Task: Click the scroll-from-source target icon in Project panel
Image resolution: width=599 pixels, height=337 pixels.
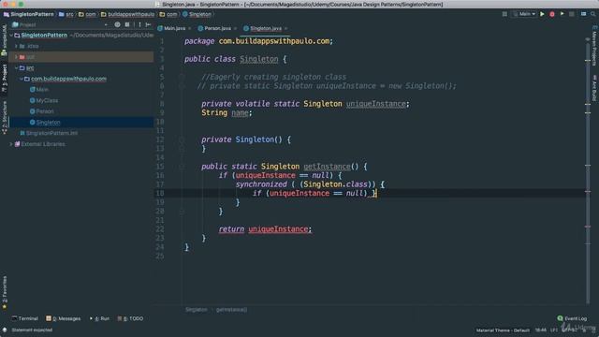Action: point(117,24)
